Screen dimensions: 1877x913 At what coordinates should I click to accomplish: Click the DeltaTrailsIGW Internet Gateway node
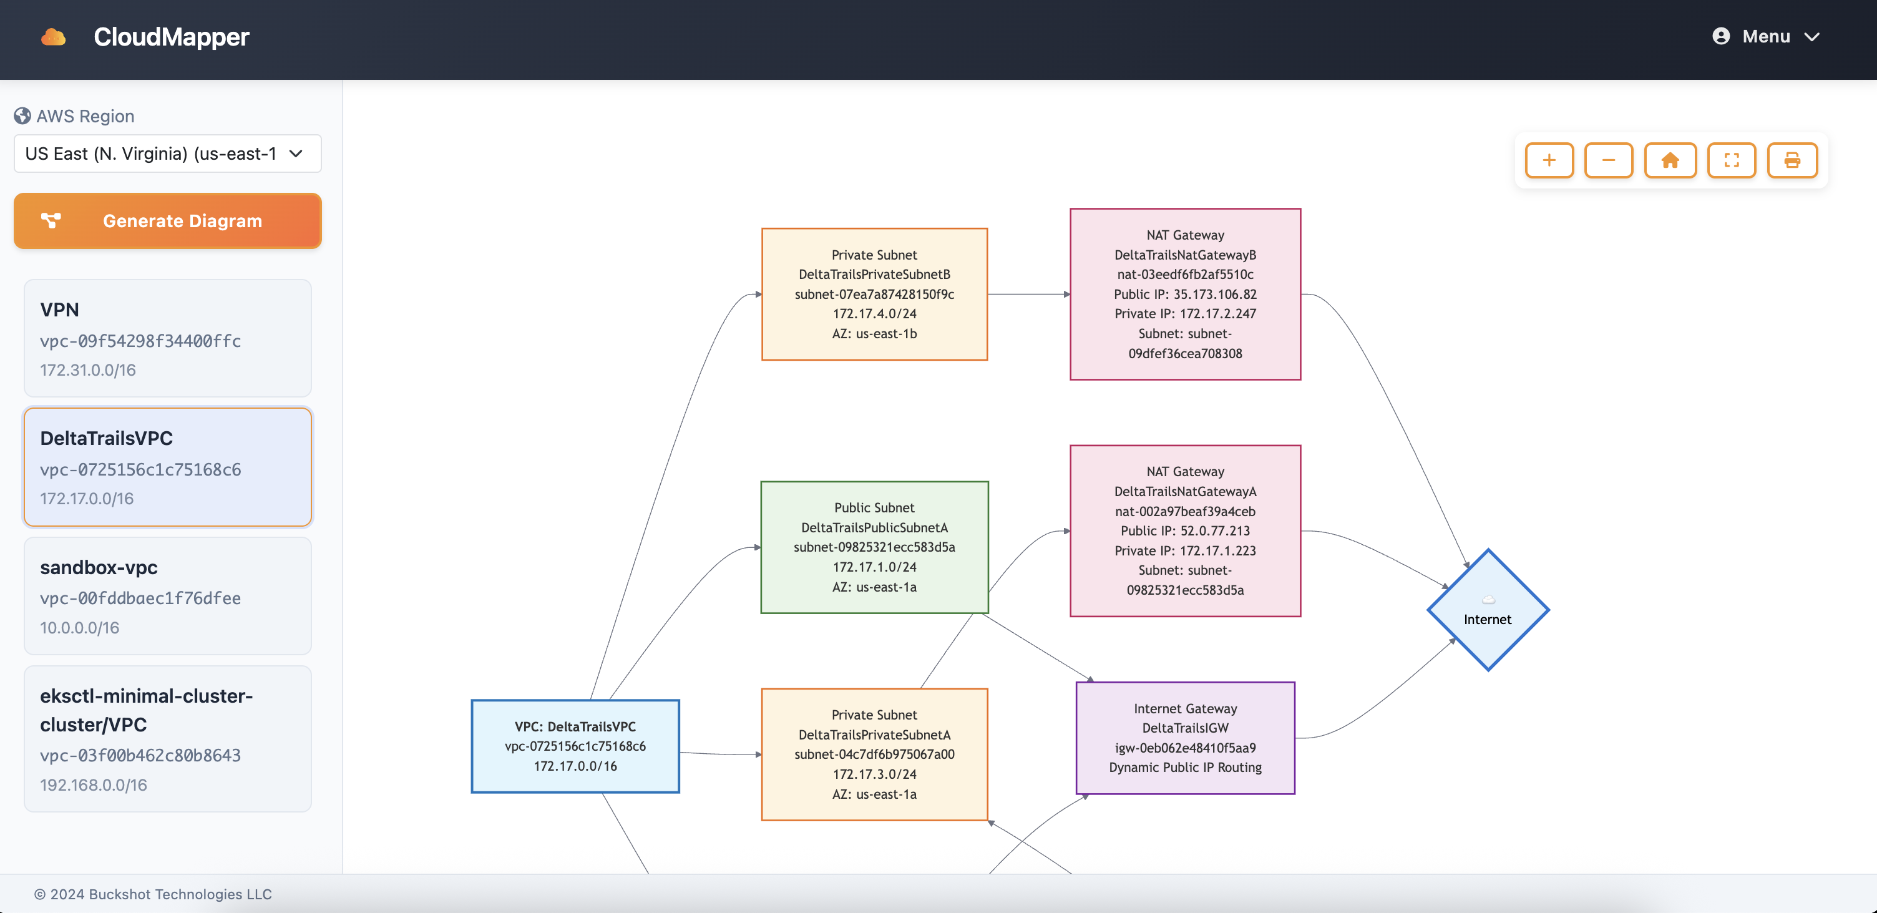1185,738
